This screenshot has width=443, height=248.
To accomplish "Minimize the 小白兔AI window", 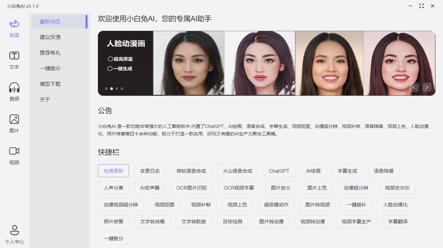I will click(x=410, y=6).
